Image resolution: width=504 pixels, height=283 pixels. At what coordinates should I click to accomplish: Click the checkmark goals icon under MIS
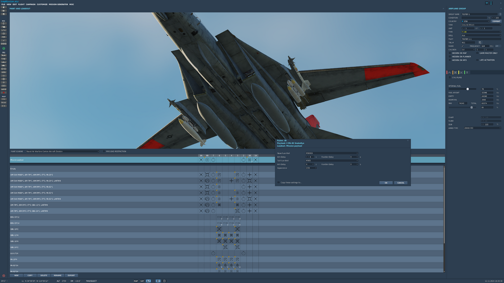(4, 40)
